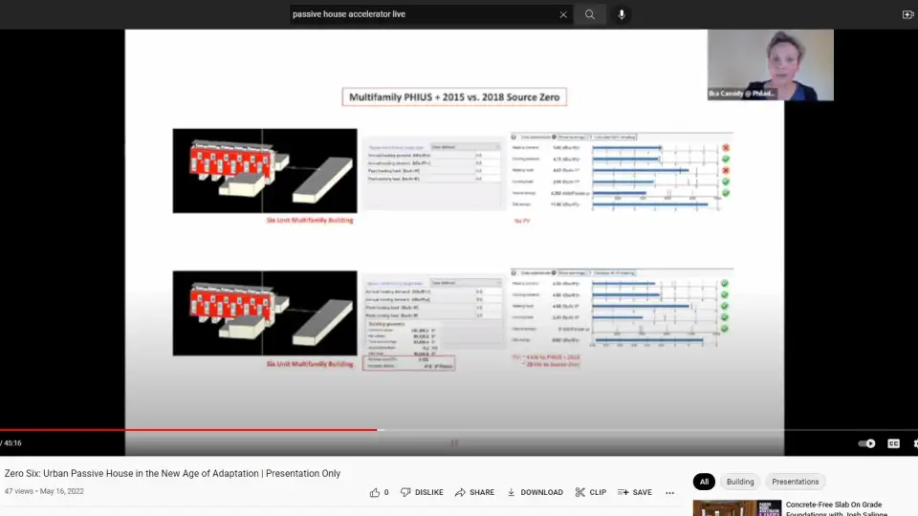Turn on closed captions
Image resolution: width=918 pixels, height=516 pixels.
(x=893, y=443)
